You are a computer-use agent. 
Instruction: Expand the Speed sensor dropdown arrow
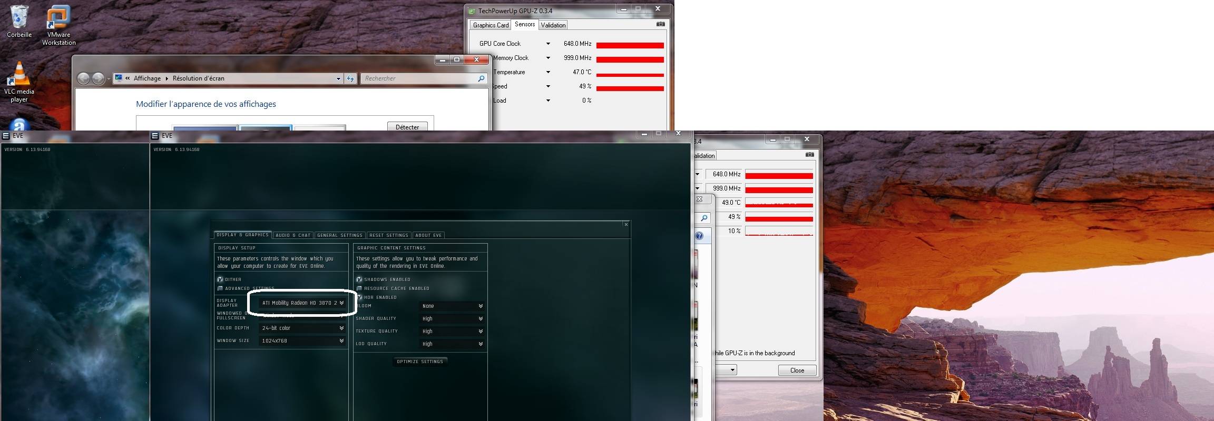548,86
